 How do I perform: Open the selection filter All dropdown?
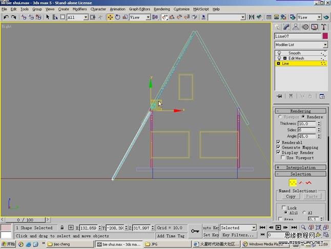86,17
